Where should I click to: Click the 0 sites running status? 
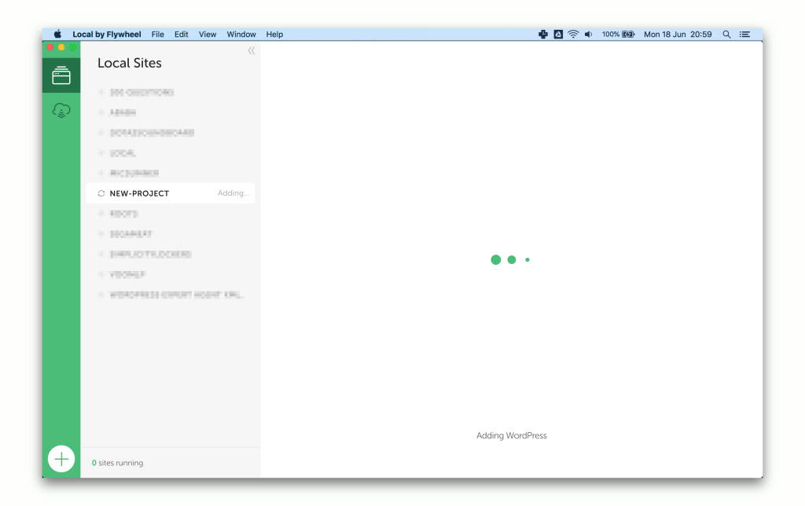click(118, 463)
